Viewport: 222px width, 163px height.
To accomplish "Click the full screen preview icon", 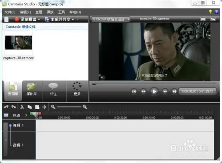I will tap(203, 19).
